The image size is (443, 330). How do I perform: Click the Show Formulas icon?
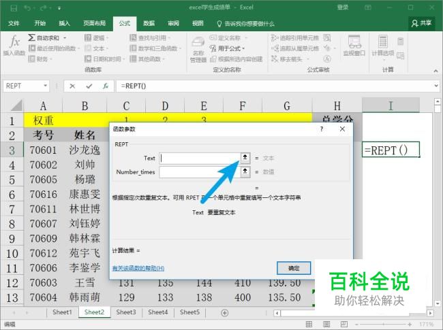pyautogui.click(x=327, y=37)
